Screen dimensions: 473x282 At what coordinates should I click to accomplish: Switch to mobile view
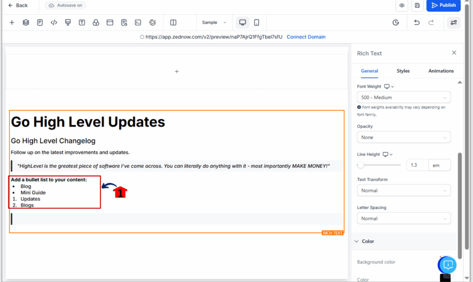257,23
